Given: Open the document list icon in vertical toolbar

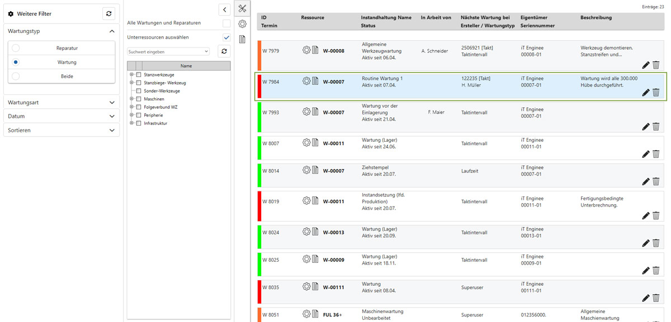Looking at the screenshot, I should (x=242, y=40).
